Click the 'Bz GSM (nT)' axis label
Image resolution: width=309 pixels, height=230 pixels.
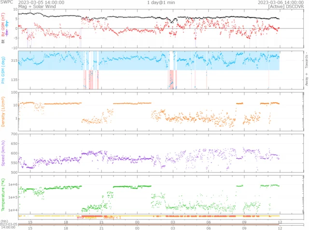point(3,25)
